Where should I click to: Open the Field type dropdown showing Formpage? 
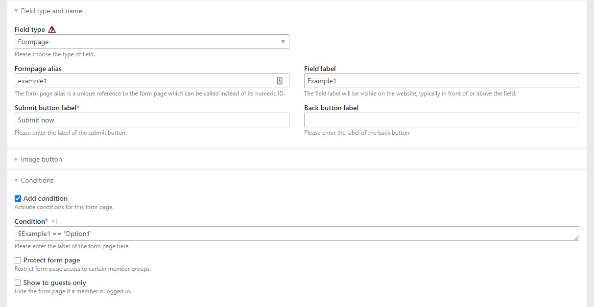coord(152,42)
